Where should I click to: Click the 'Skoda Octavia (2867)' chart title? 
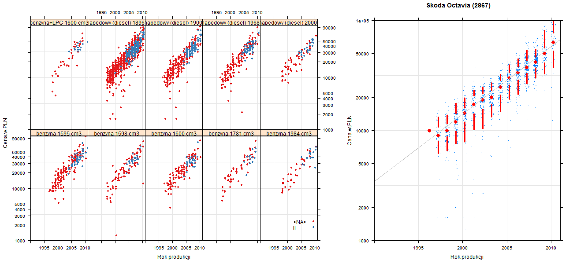(x=458, y=6)
